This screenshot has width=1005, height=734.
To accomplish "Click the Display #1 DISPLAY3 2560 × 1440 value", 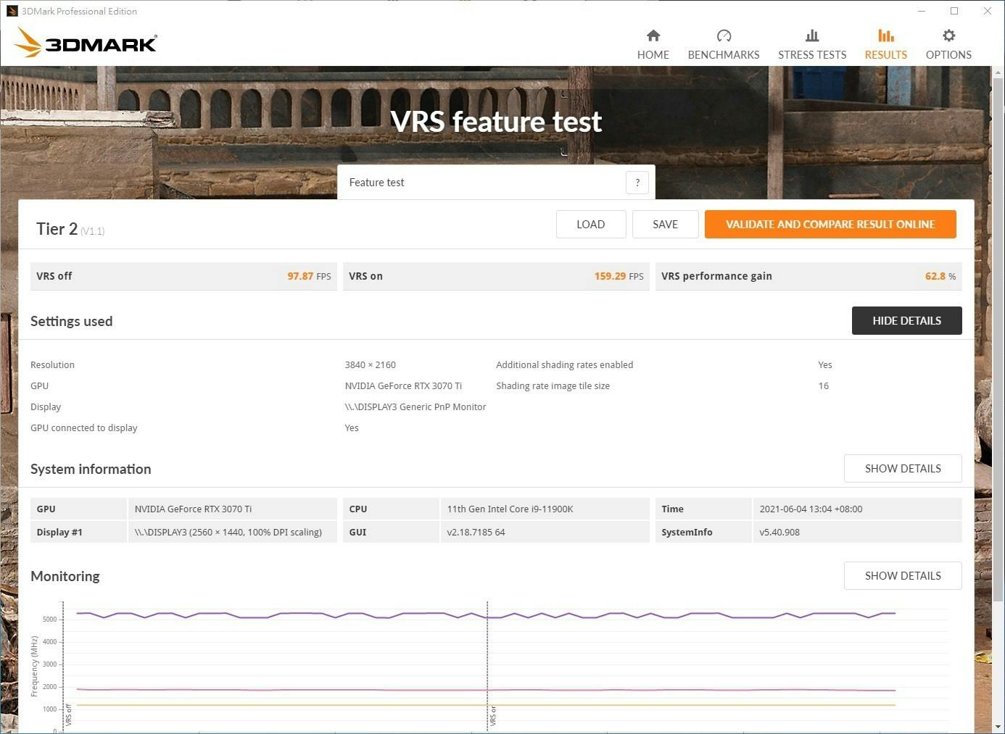I will tap(228, 533).
